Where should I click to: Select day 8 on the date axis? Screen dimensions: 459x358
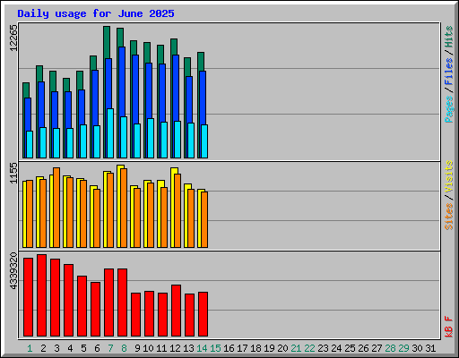click(x=124, y=348)
